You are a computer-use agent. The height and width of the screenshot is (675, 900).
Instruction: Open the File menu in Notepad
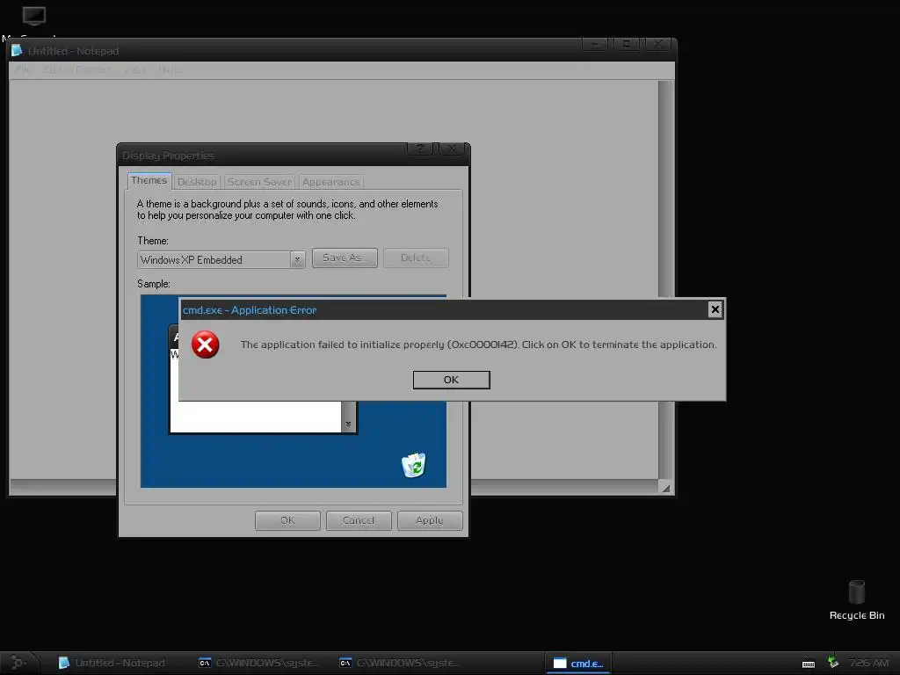[x=23, y=70]
